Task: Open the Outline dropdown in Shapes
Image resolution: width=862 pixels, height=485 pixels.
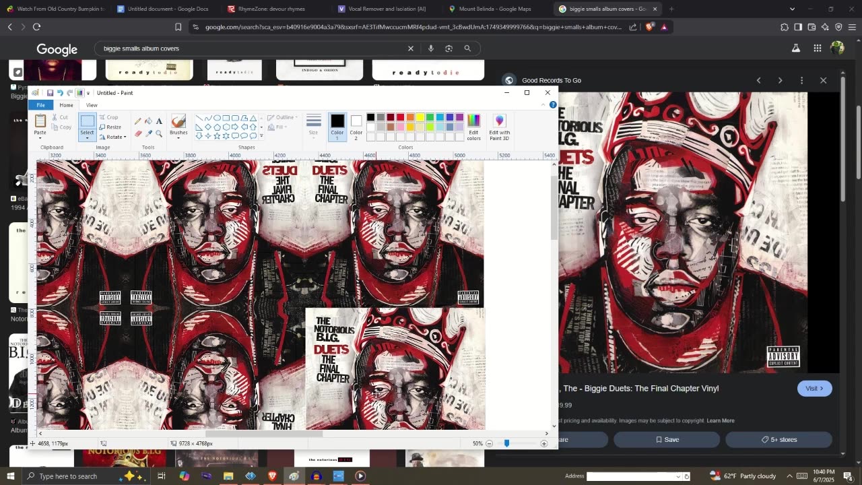Action: pos(282,117)
